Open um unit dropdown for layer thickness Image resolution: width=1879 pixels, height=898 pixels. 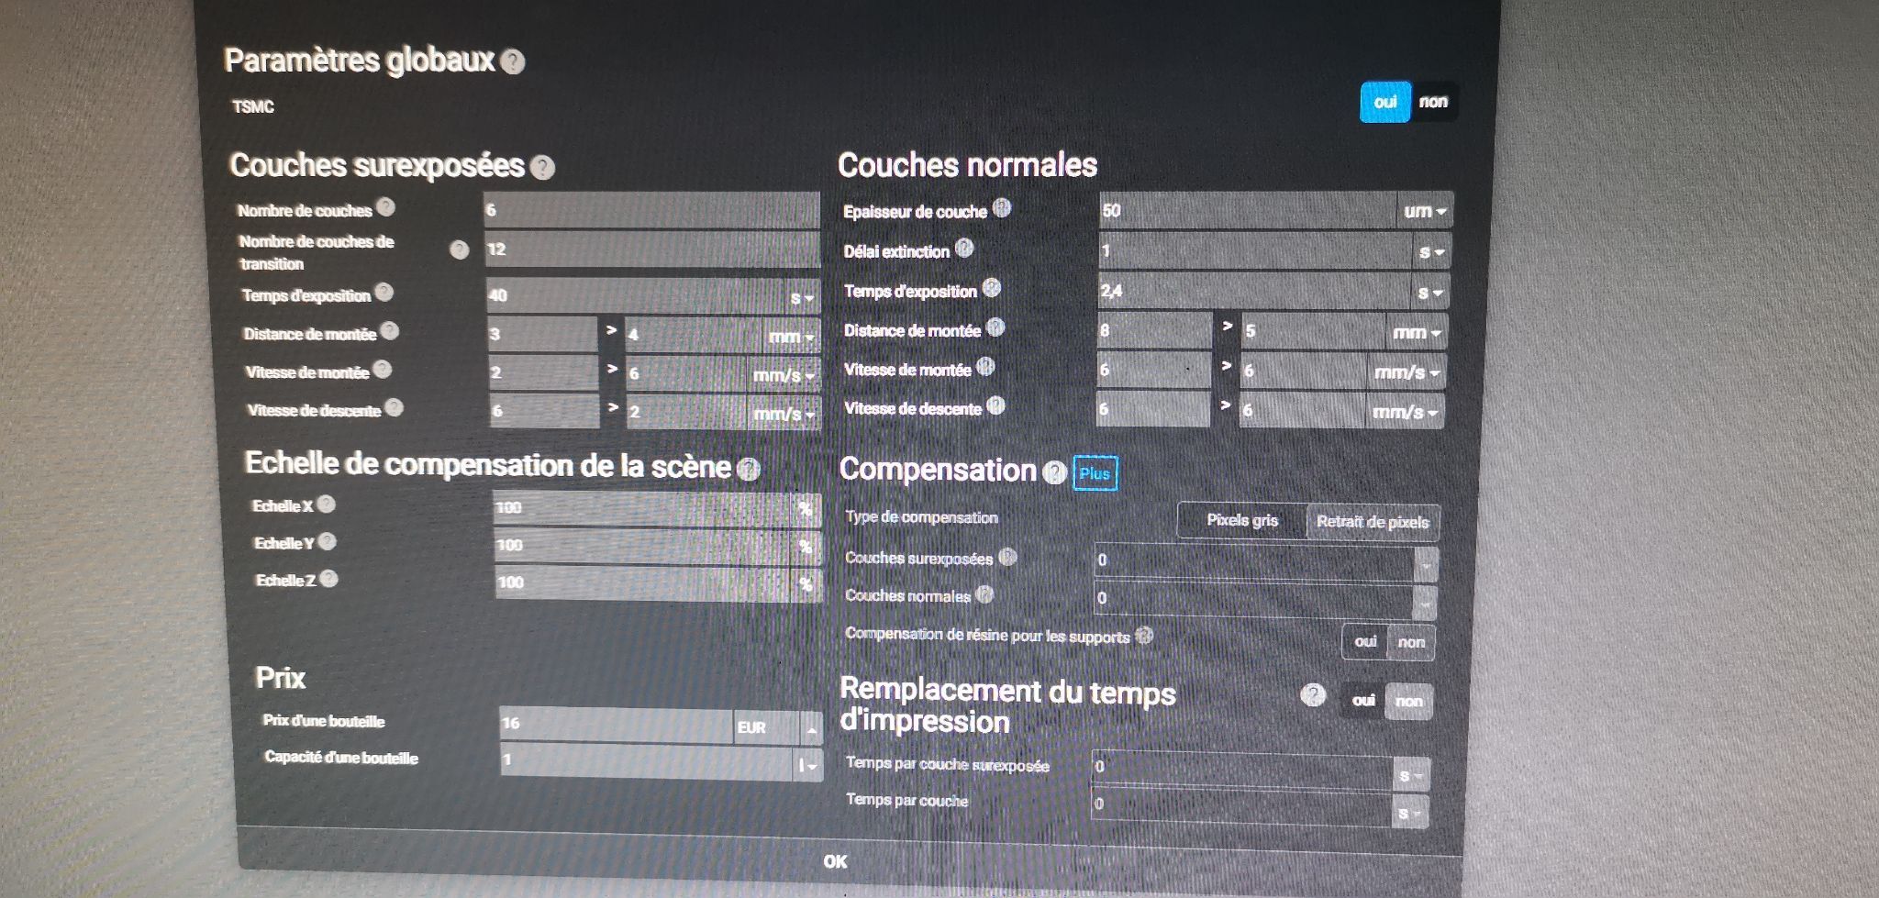tap(1425, 211)
